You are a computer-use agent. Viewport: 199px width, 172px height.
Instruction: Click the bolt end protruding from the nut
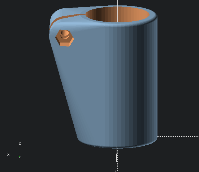pyautogui.click(x=65, y=34)
